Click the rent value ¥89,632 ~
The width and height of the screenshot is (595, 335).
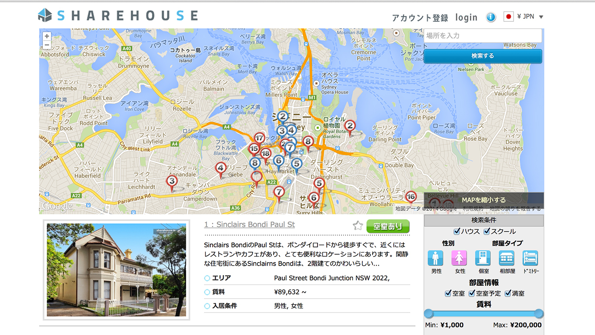point(290,292)
